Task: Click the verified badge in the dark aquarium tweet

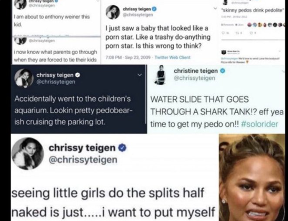Action: point(78,75)
